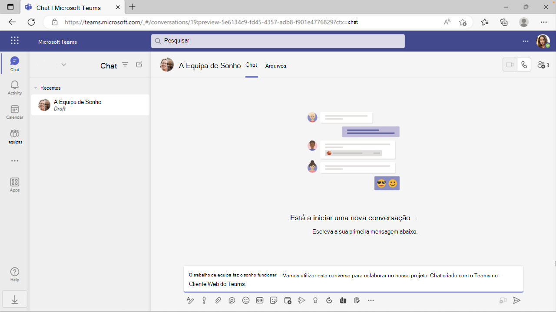Open browser Settings and more menu
This screenshot has width=556, height=312.
[544, 22]
